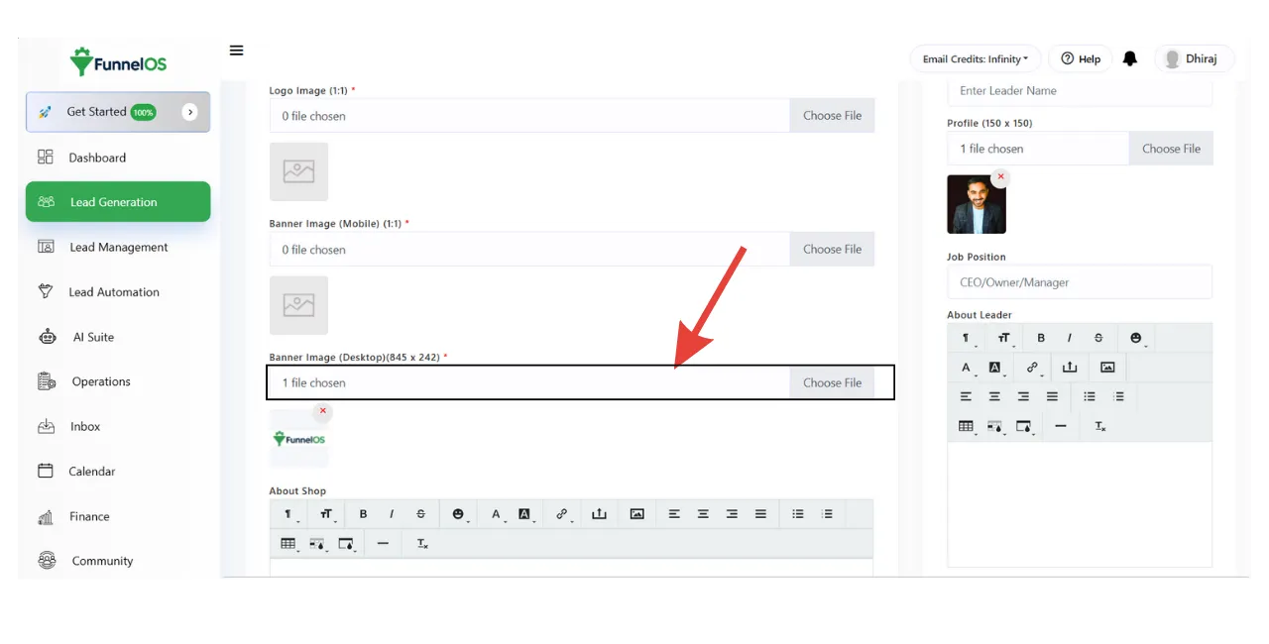The image size is (1269, 644).
Task: Click Choose File for Logo Image
Action: pyautogui.click(x=832, y=116)
